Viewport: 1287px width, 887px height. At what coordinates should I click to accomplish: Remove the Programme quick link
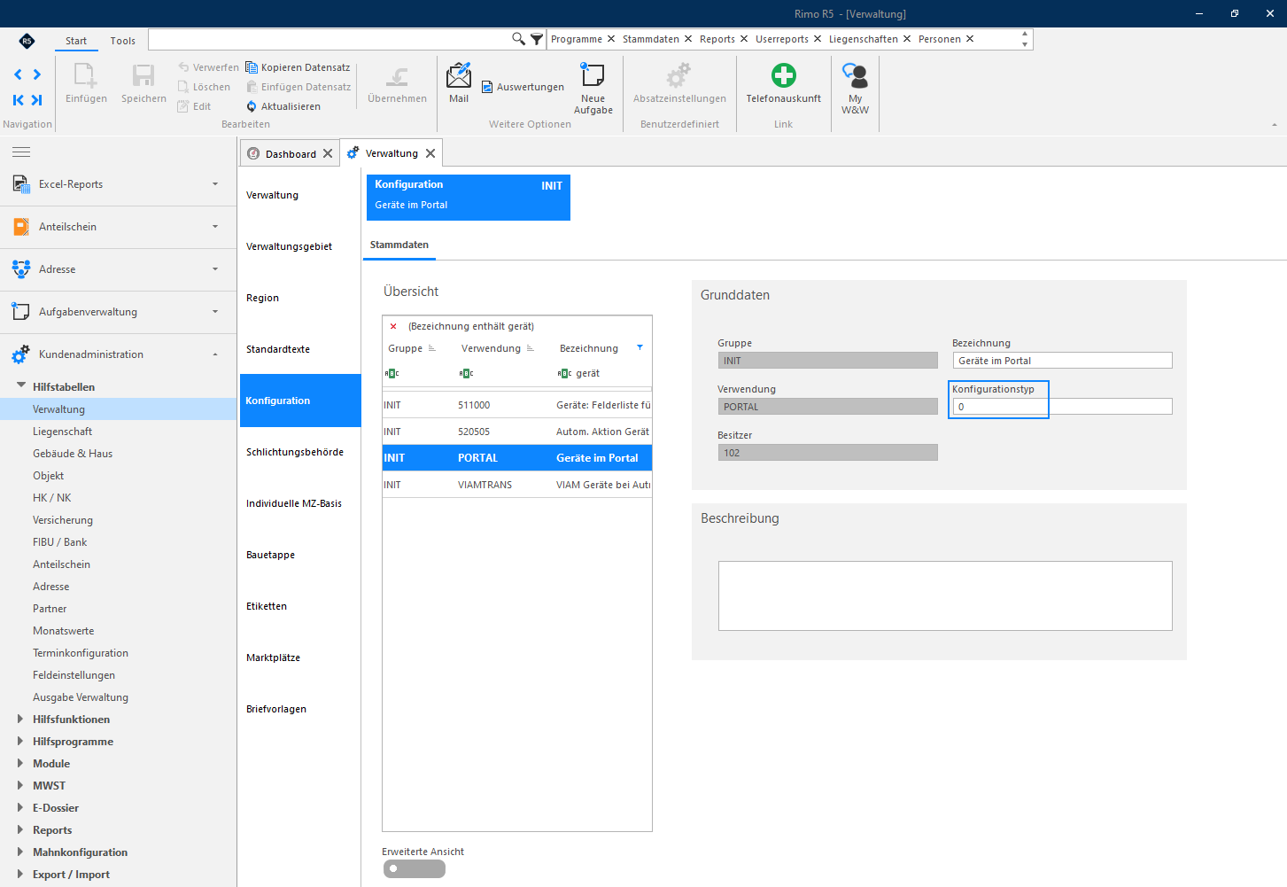point(611,39)
